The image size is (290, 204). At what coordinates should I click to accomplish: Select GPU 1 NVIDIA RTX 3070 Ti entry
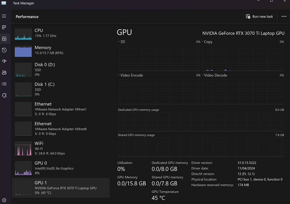[x=61, y=187]
